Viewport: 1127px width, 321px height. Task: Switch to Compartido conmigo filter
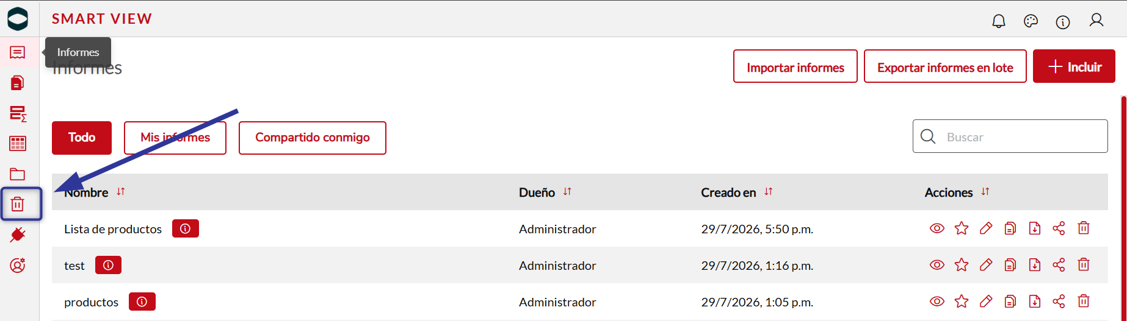(x=313, y=138)
